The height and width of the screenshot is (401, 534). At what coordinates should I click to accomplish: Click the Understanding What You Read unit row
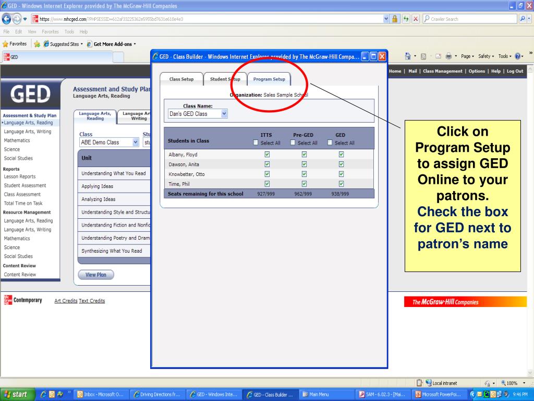click(114, 173)
